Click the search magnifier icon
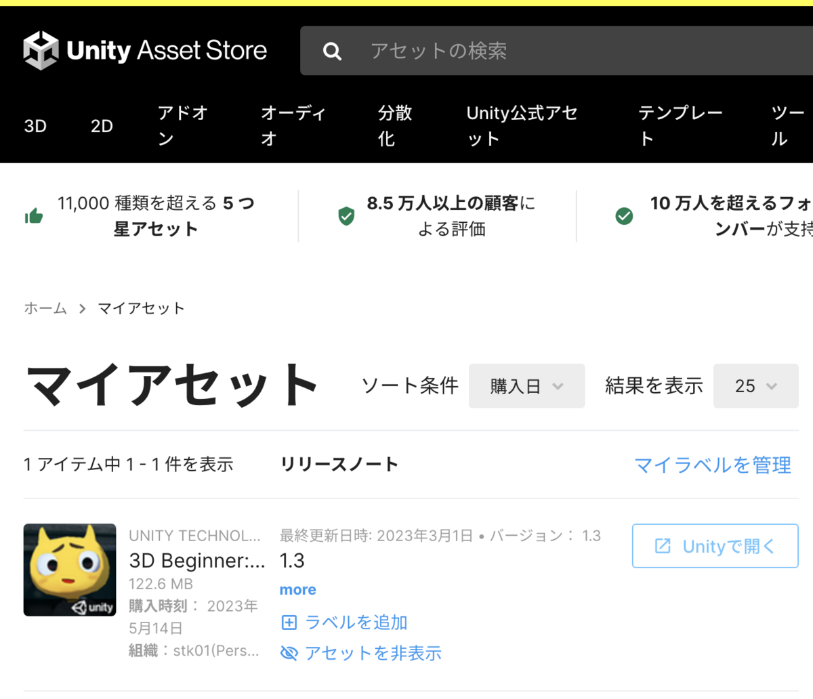The width and height of the screenshot is (813, 699). tap(332, 51)
